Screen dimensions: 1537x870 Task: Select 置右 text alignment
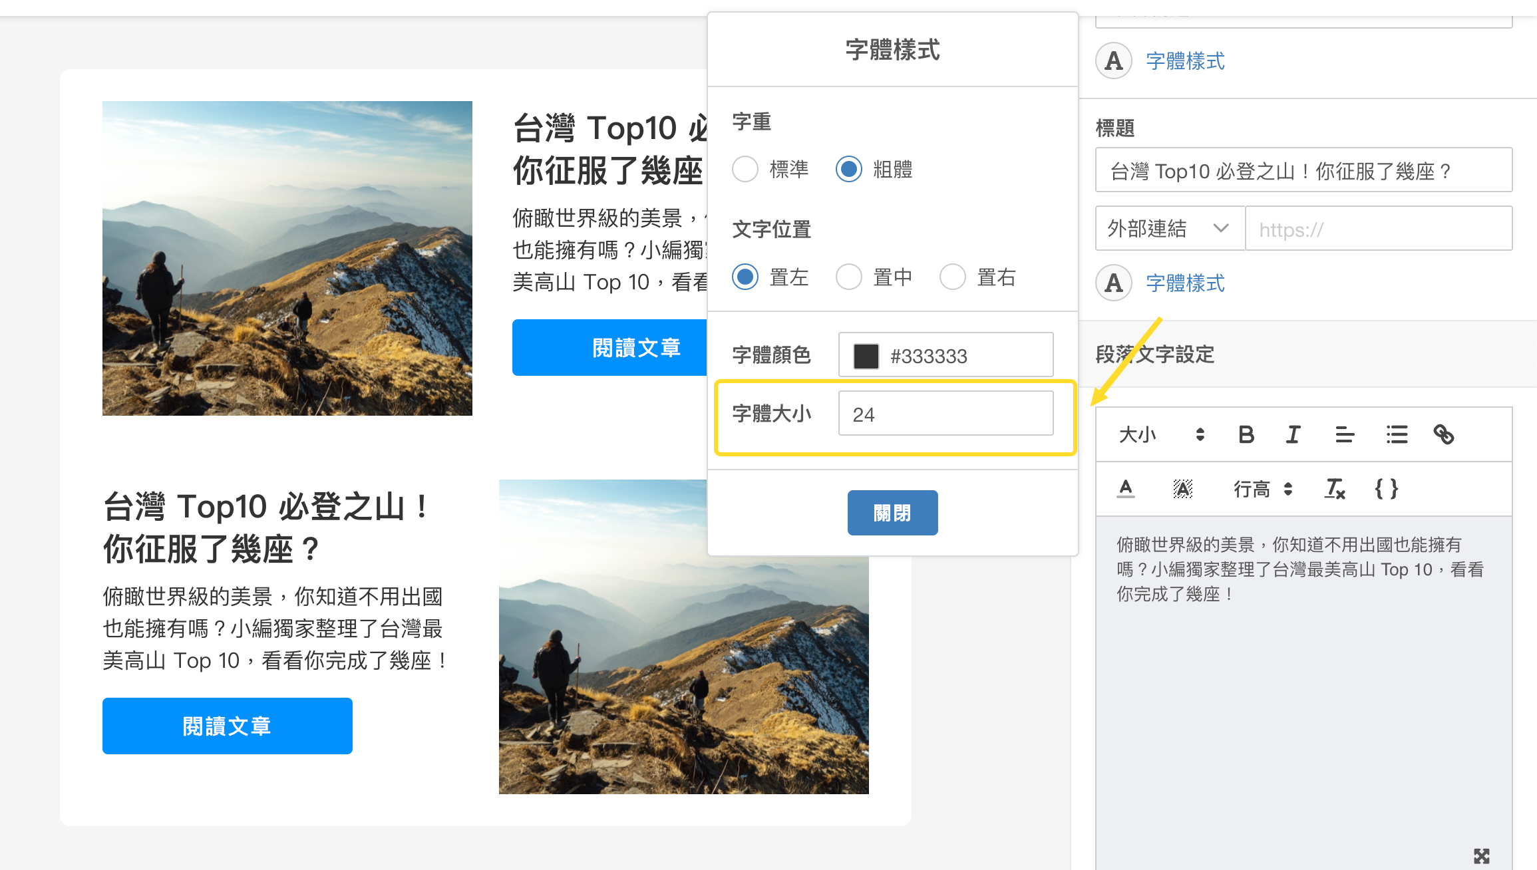(x=953, y=277)
